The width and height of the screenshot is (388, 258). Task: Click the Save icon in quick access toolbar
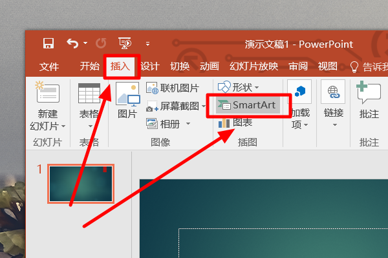[48, 43]
